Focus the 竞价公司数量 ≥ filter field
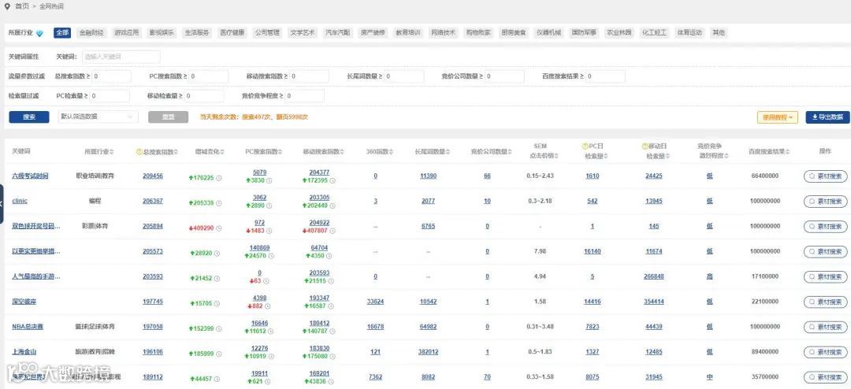Viewport: 851px width, 389px height. point(505,76)
